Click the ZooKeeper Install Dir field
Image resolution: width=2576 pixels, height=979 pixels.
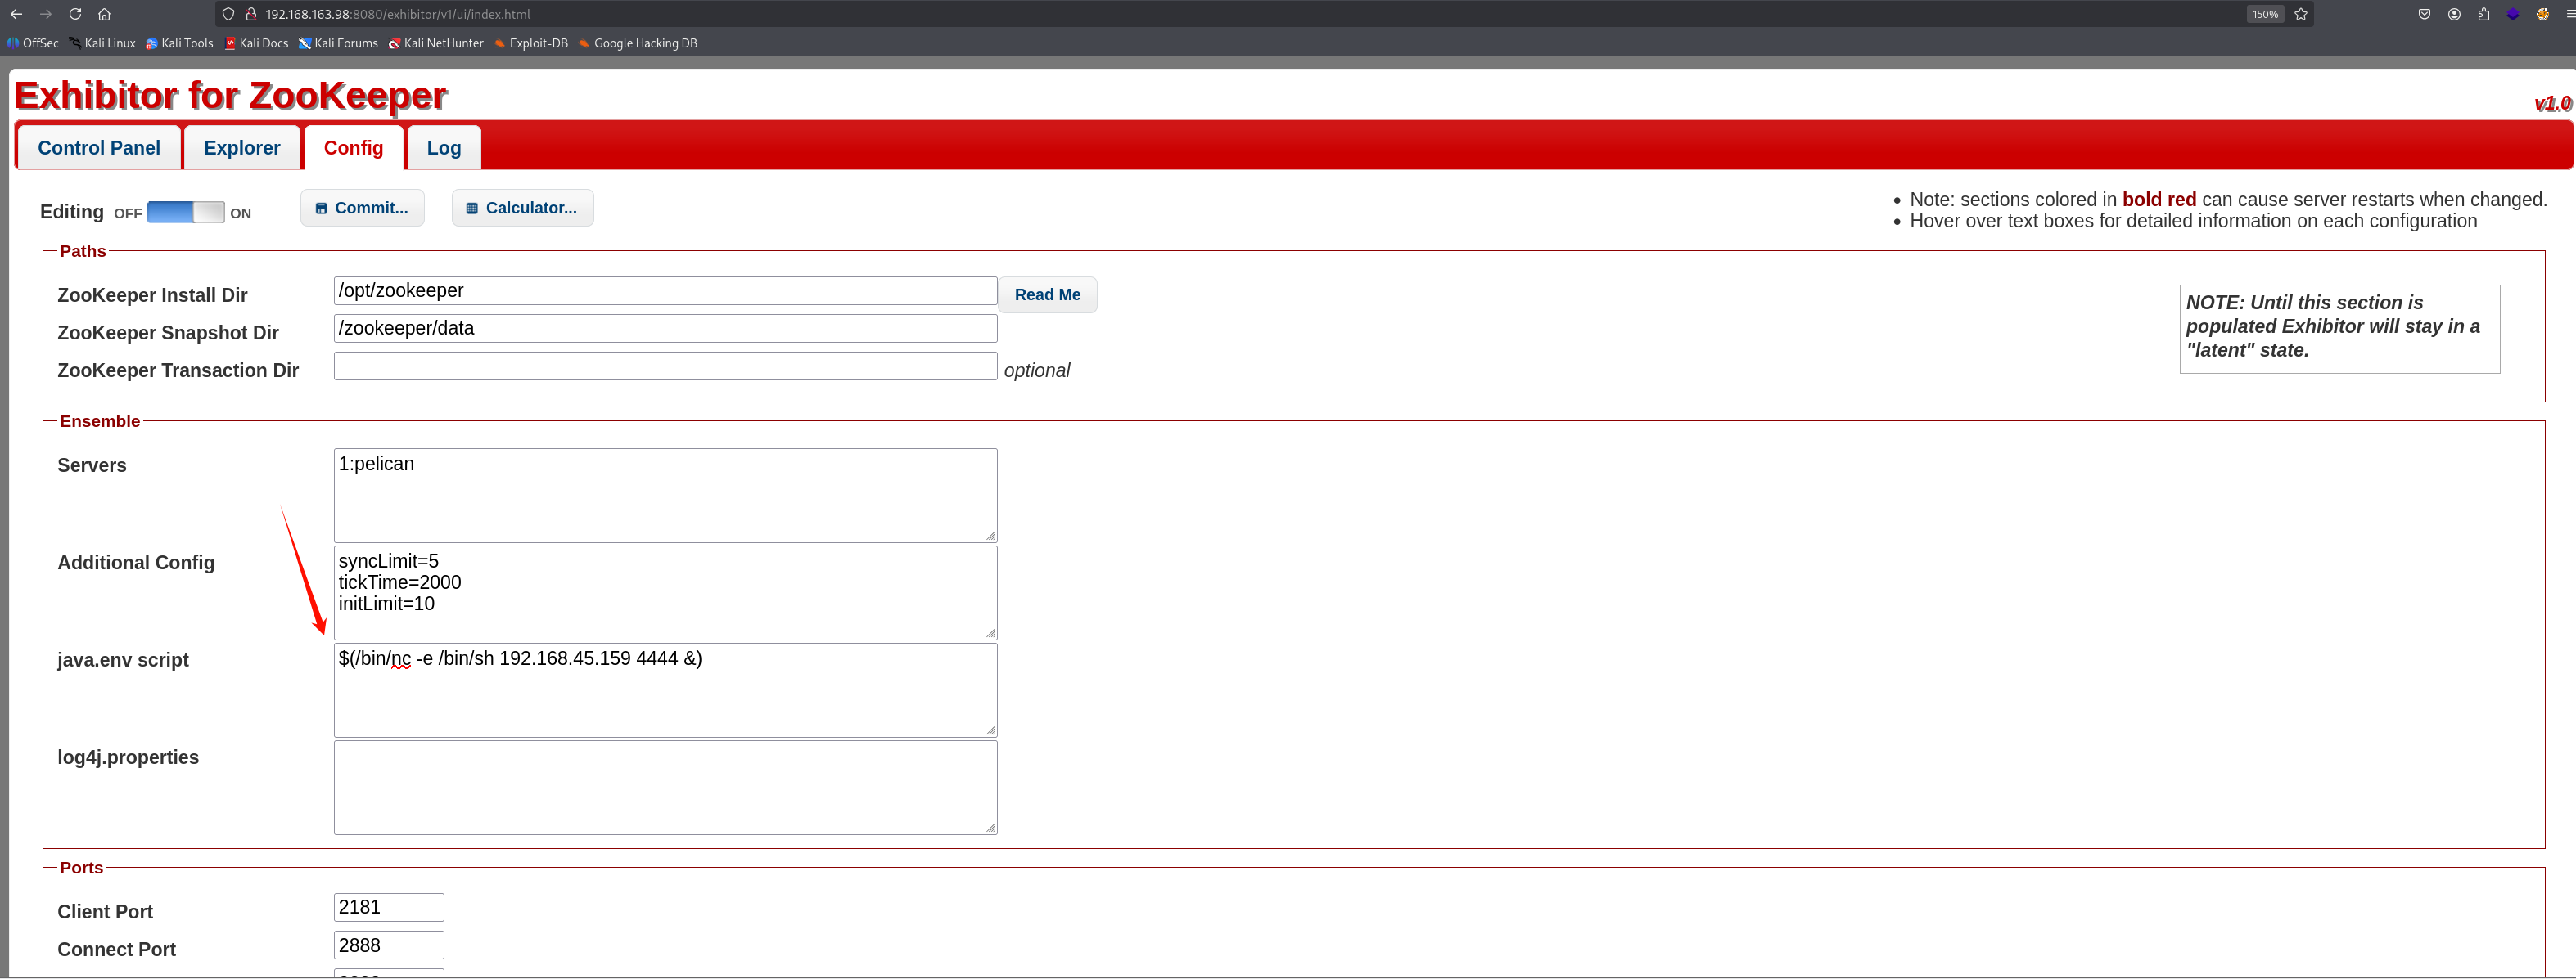(x=665, y=290)
